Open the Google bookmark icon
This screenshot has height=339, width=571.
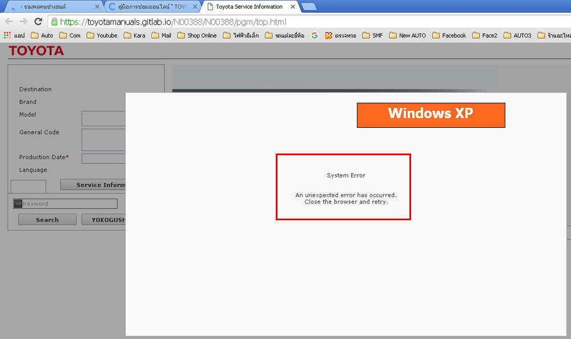click(x=315, y=35)
